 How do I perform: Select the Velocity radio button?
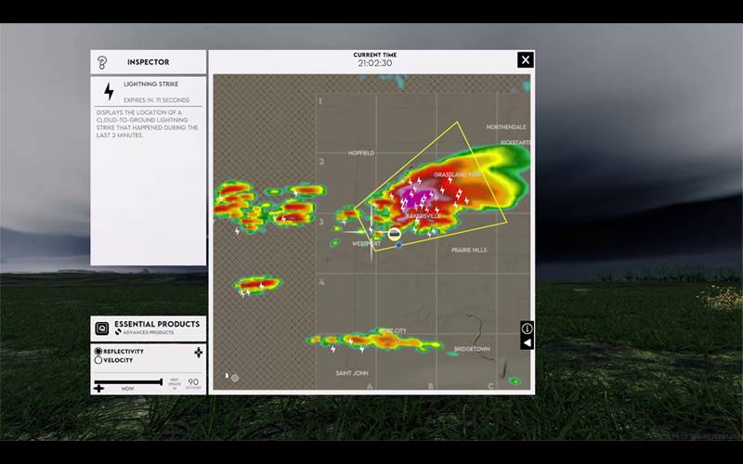coord(98,361)
